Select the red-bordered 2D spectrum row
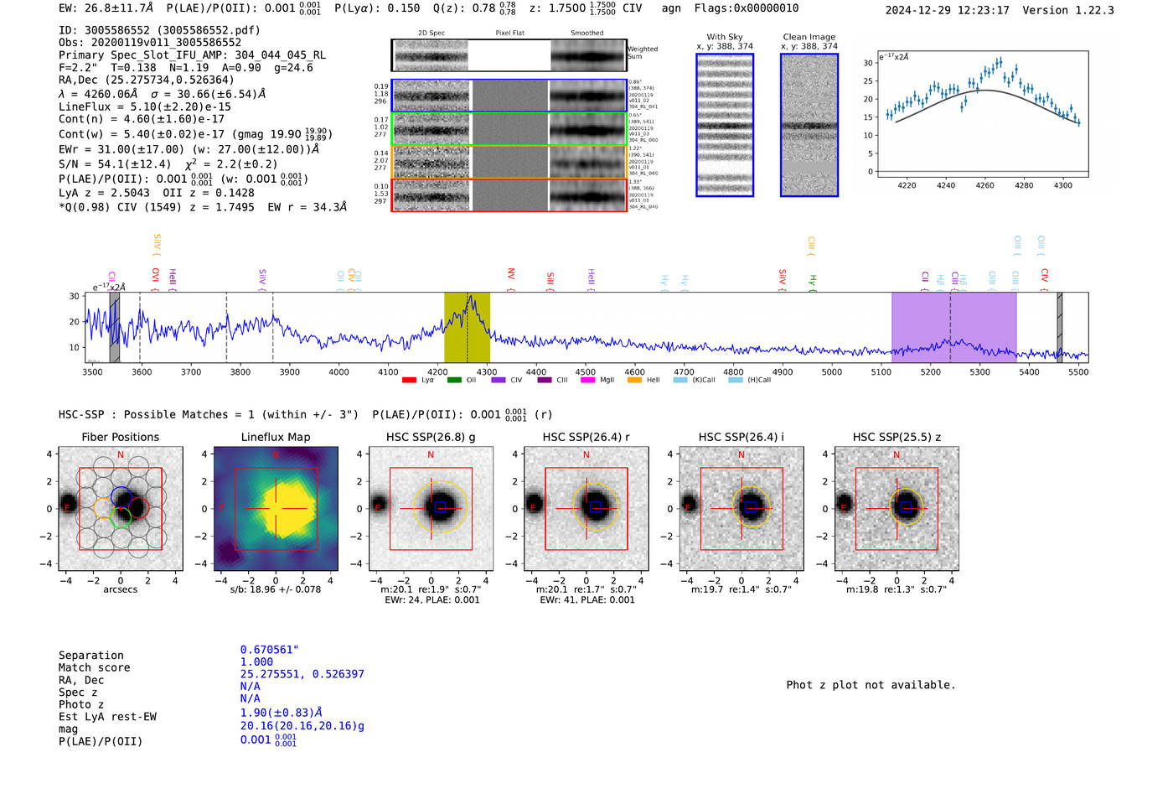 [x=509, y=195]
